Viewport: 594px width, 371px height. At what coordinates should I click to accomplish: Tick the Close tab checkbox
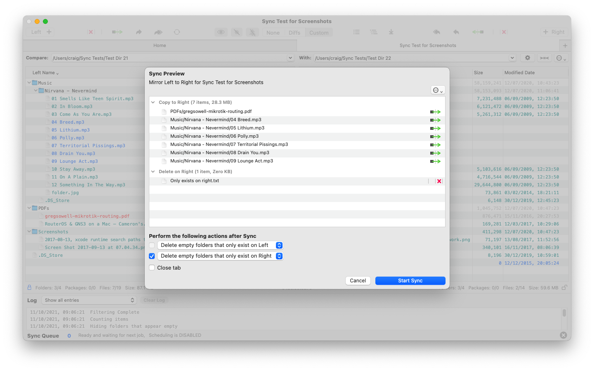pyautogui.click(x=152, y=268)
